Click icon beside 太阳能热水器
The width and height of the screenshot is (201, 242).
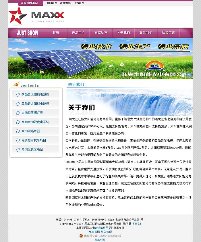click(x=18, y=131)
